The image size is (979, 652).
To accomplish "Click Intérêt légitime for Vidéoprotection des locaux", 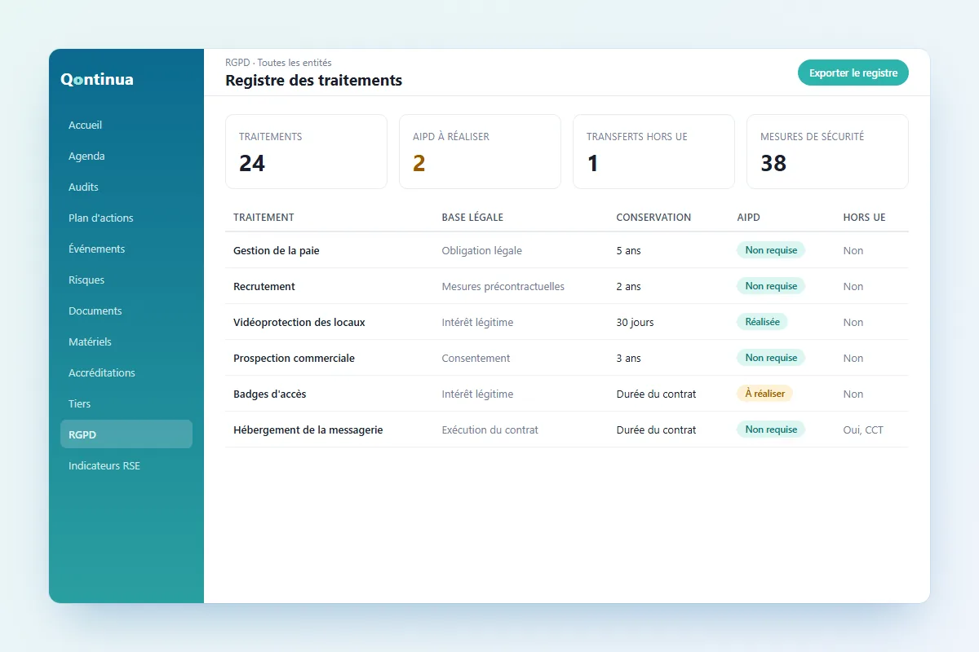I will point(477,322).
